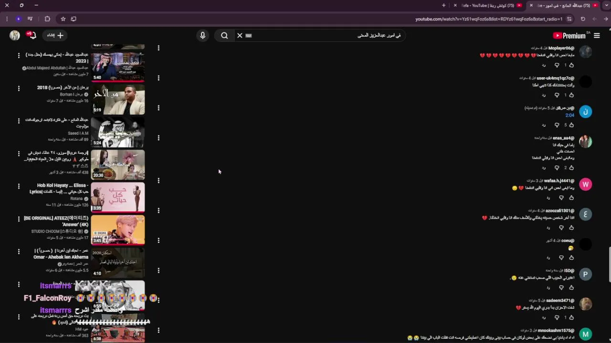Click the install app icon in address bar

(x=74, y=19)
